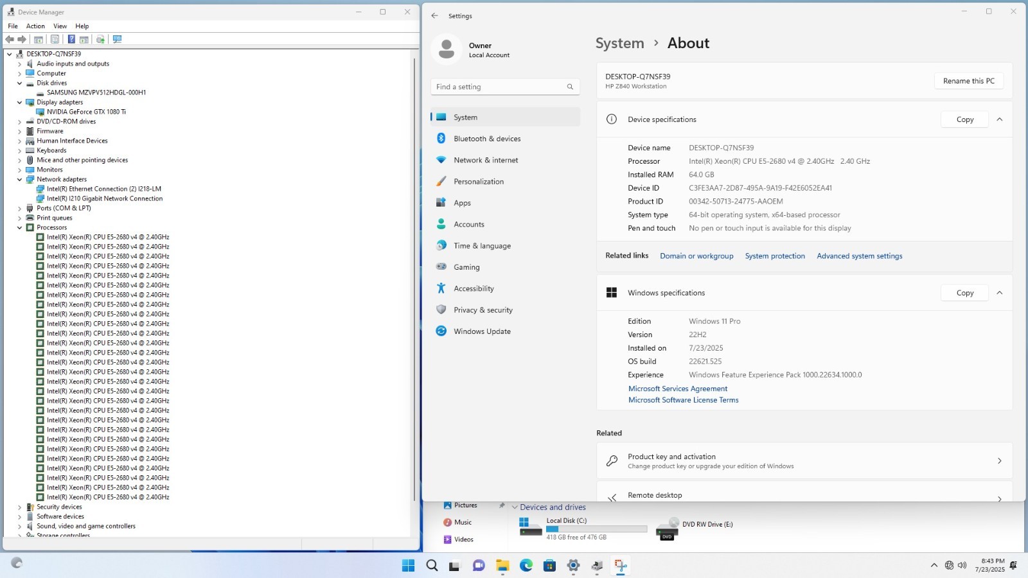Collapse the Display adapters node
Screen dimensions: 1028x578
point(19,102)
